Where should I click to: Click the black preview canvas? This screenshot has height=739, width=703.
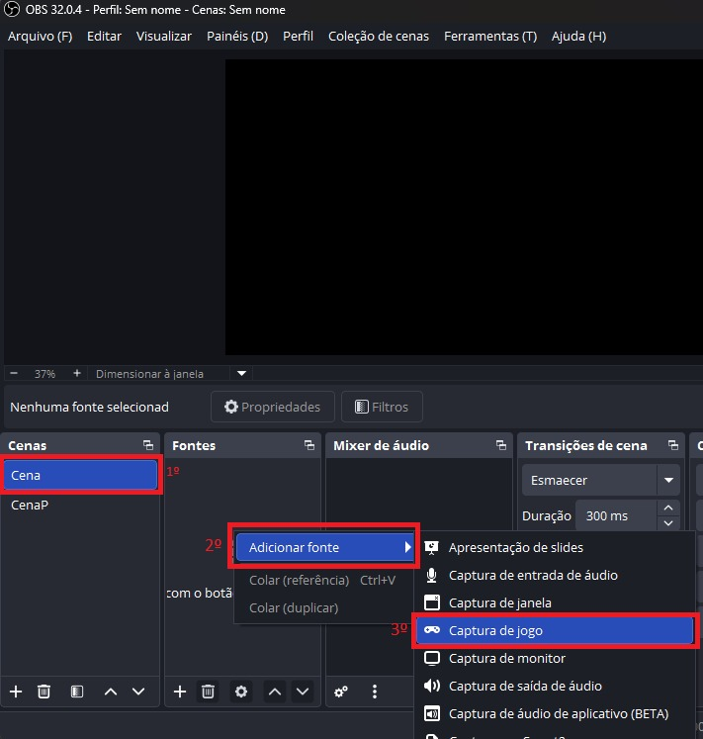(464, 207)
